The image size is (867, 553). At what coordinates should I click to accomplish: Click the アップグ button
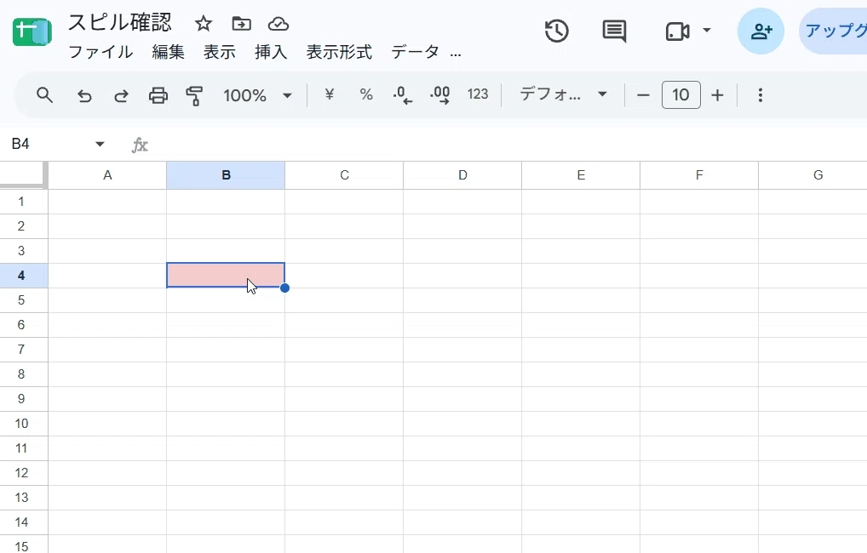(x=833, y=31)
